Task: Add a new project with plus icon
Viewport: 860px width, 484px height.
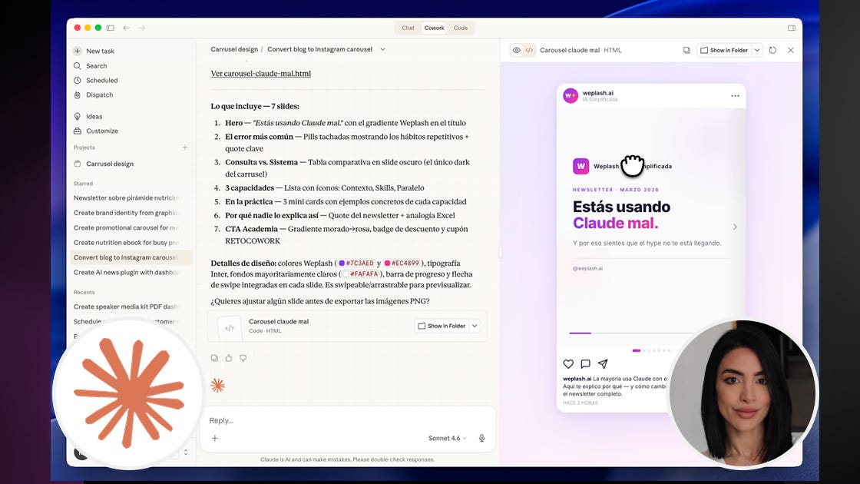Action: click(185, 148)
